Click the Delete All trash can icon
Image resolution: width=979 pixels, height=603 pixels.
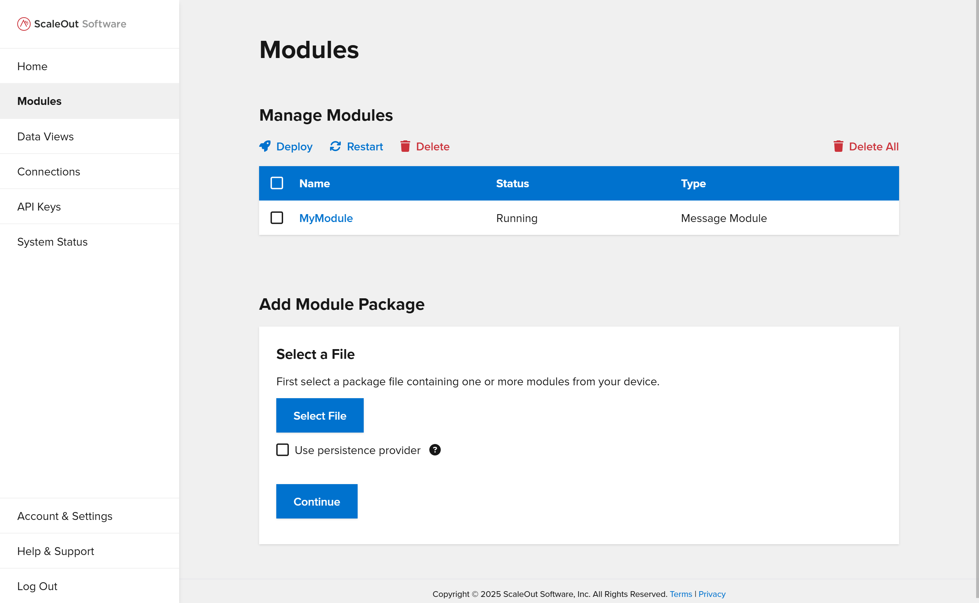coord(838,146)
